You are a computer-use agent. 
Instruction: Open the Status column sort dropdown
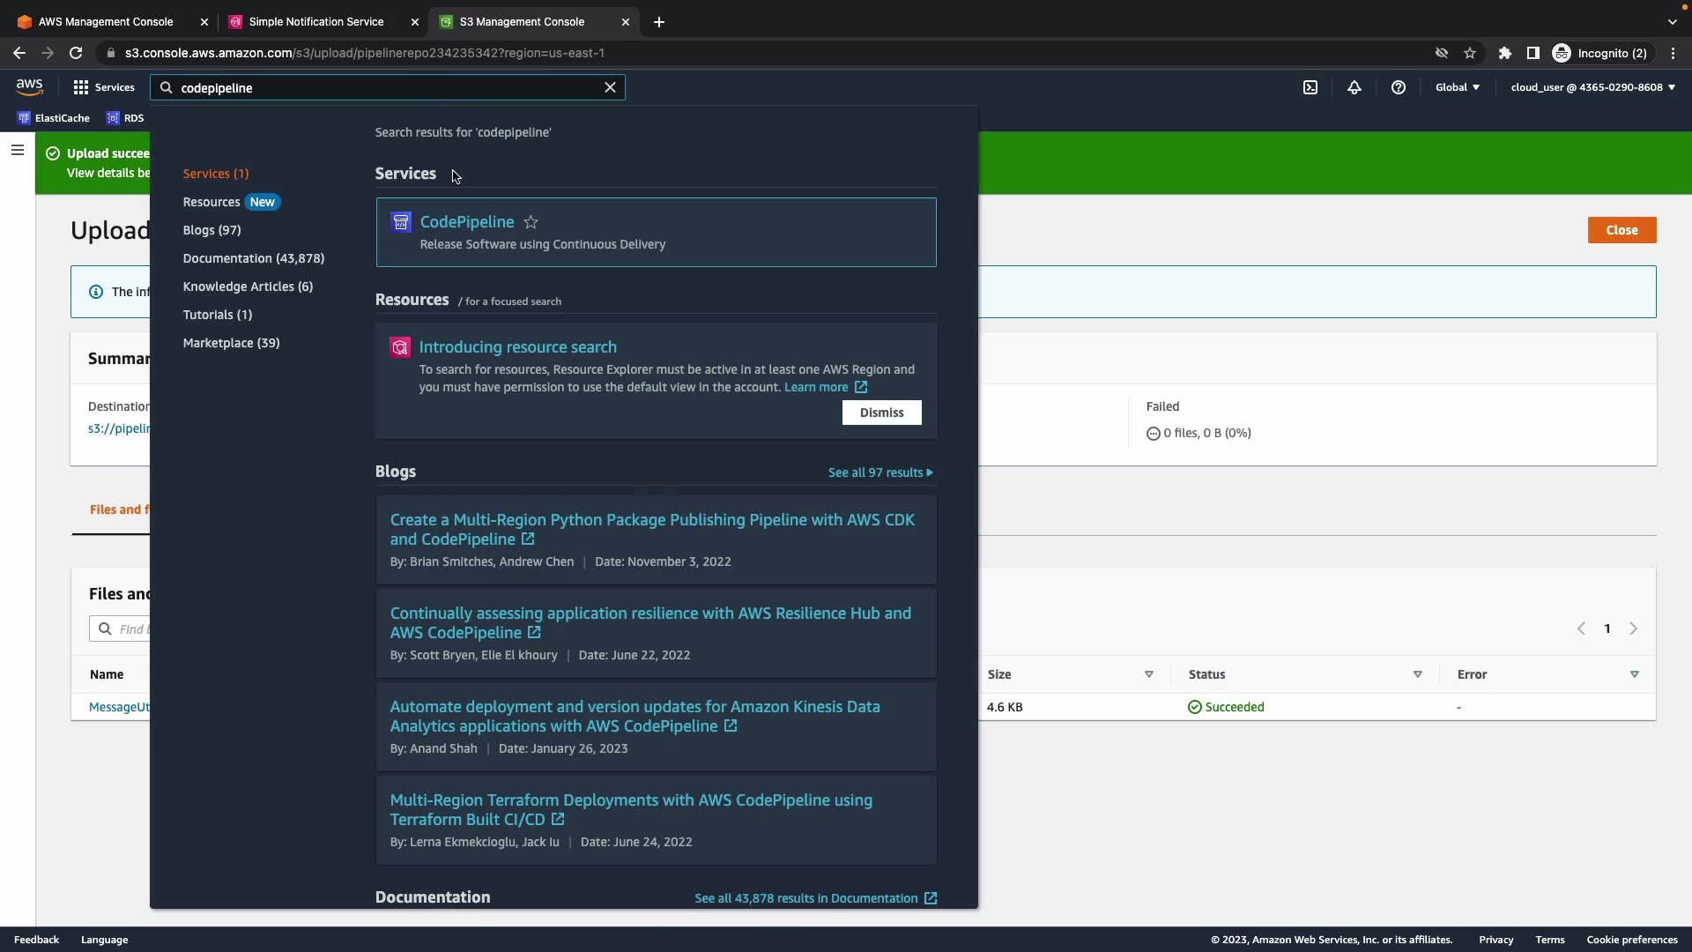1417,674
